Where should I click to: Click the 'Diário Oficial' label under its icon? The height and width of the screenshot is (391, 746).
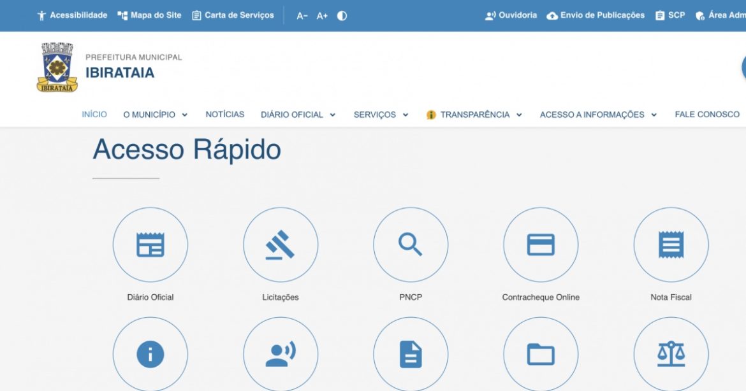pyautogui.click(x=150, y=297)
